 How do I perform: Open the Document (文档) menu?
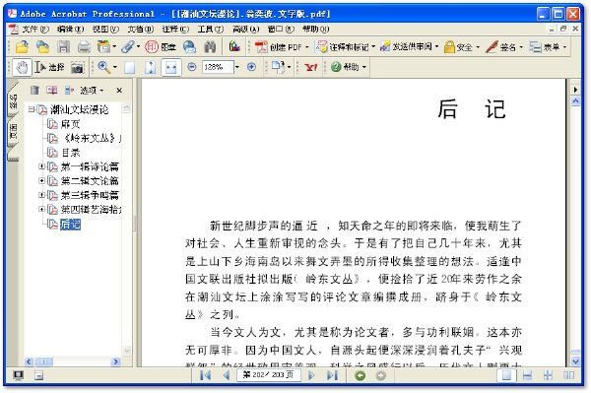click(141, 29)
